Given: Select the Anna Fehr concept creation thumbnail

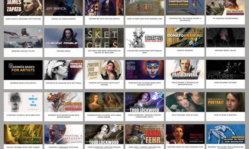Looking at the screenshot, I should [145, 134].
